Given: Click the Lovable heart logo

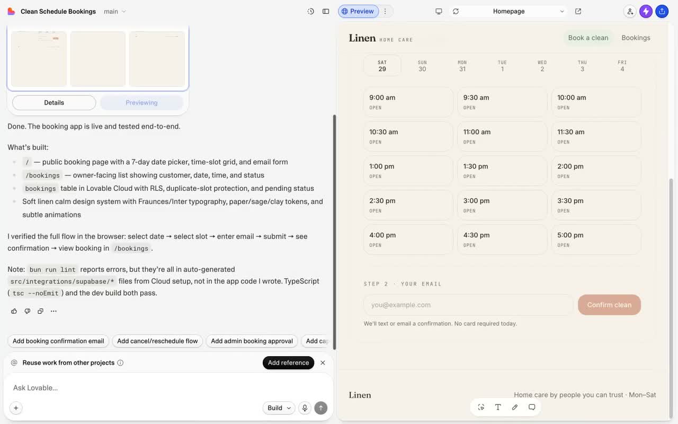Looking at the screenshot, I should (11, 11).
